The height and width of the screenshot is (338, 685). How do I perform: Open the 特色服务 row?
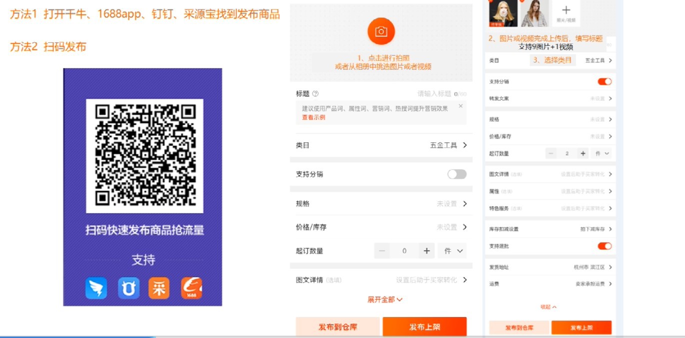550,208
